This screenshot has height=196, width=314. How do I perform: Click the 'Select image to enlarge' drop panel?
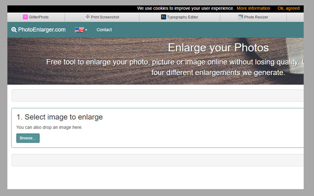pos(157,127)
